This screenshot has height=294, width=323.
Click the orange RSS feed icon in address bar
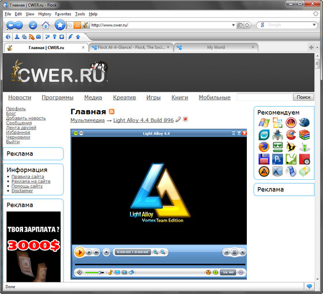[x=77, y=25]
